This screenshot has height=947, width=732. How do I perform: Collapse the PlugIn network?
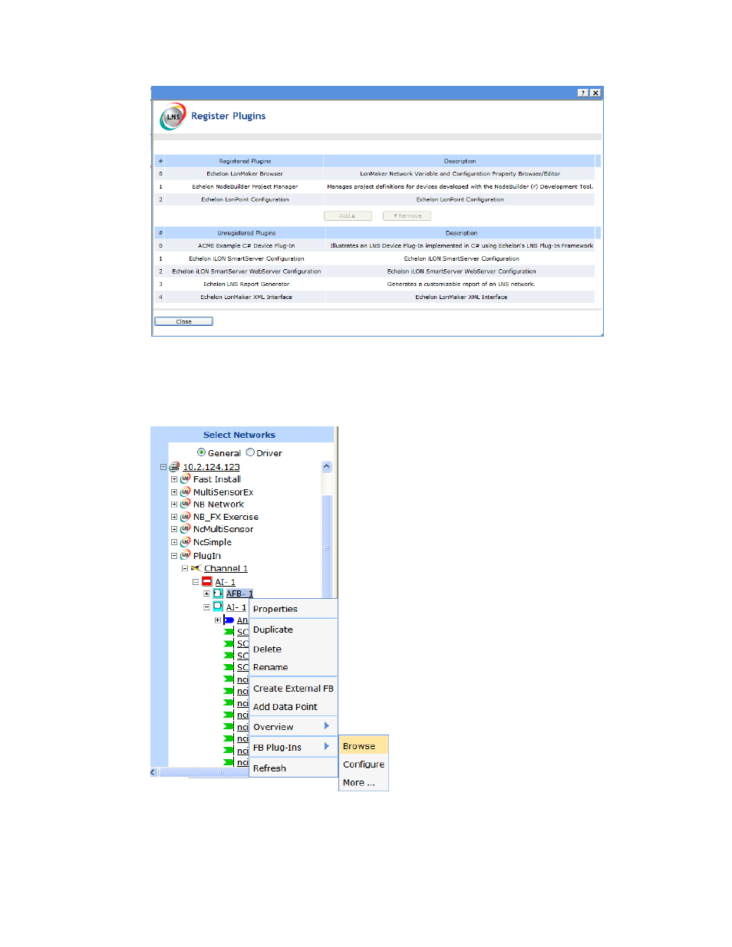[174, 556]
